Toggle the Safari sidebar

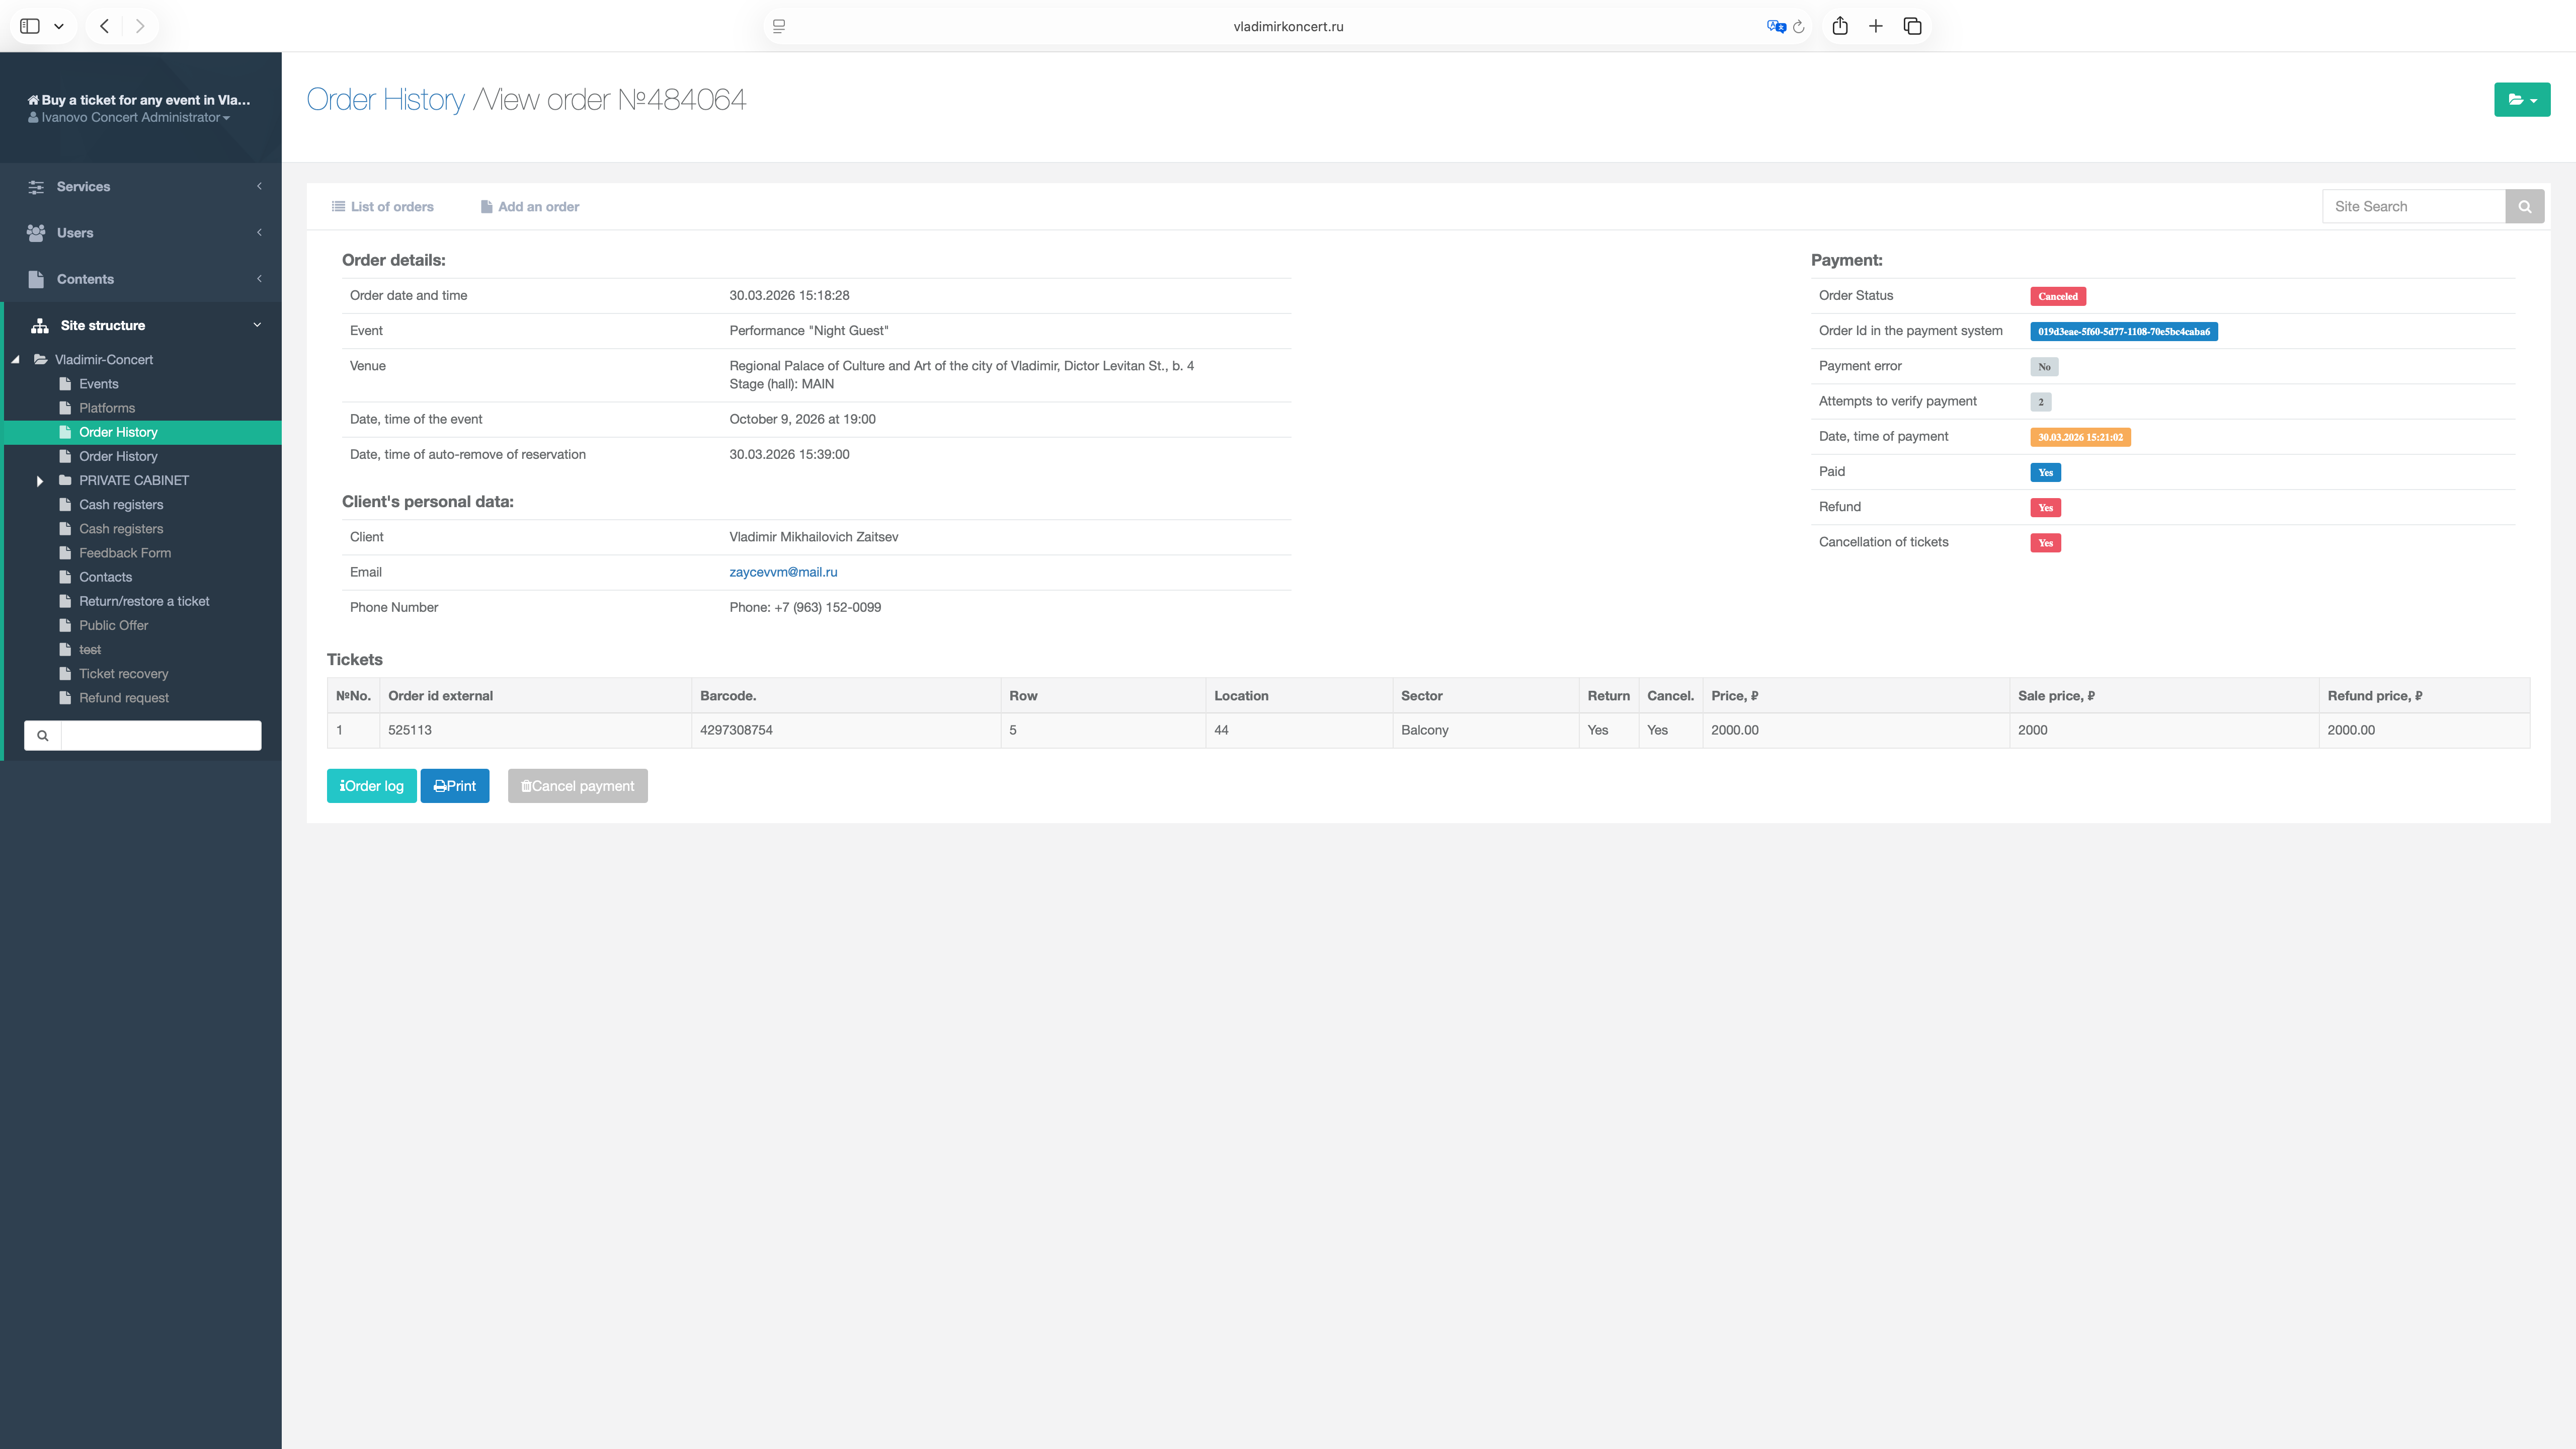[30, 27]
